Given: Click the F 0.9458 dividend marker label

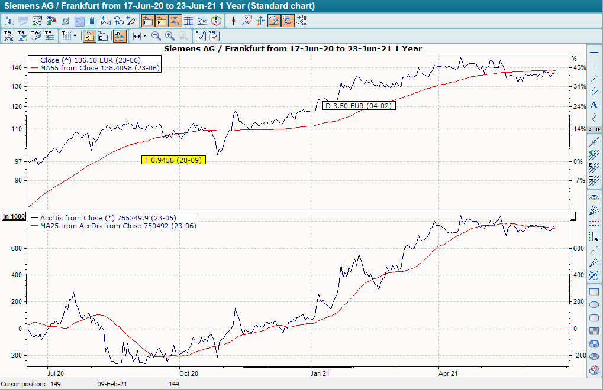Looking at the screenshot, I should point(173,160).
